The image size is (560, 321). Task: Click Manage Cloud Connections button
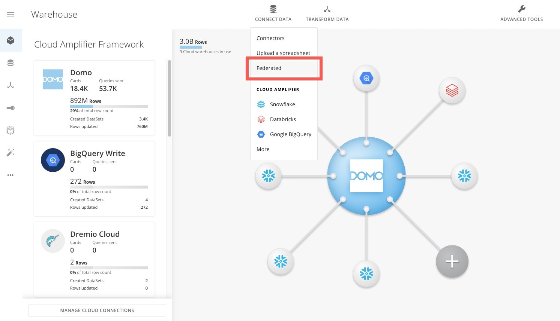coord(97,311)
